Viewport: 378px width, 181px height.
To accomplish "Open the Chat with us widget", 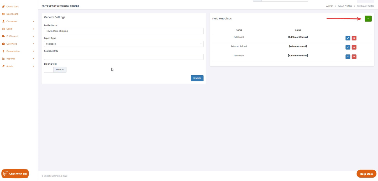I will (15, 174).
